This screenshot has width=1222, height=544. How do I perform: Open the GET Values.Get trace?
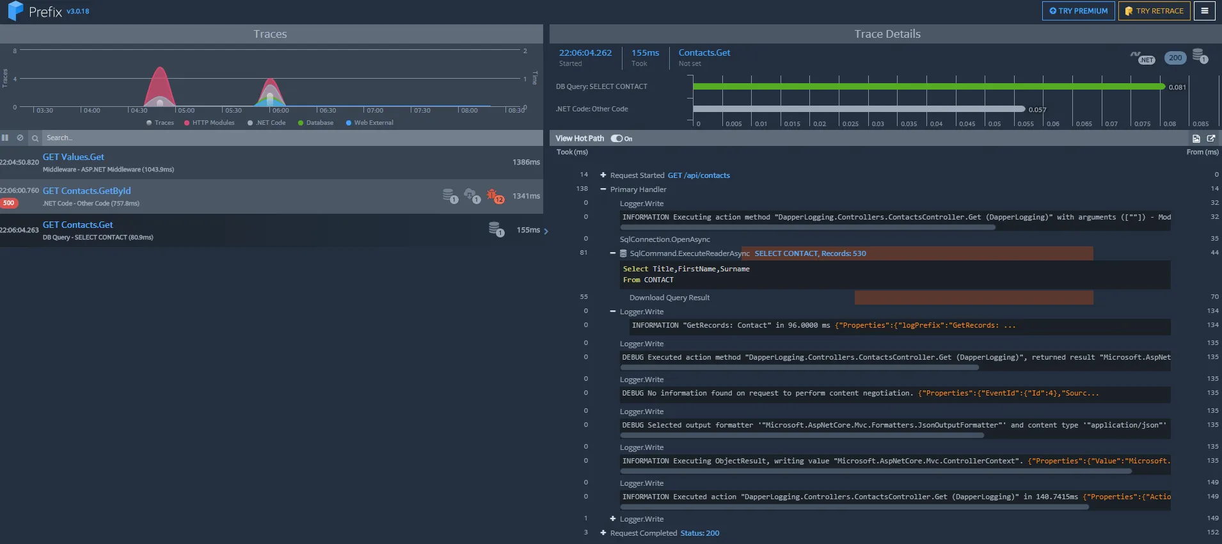click(x=74, y=157)
